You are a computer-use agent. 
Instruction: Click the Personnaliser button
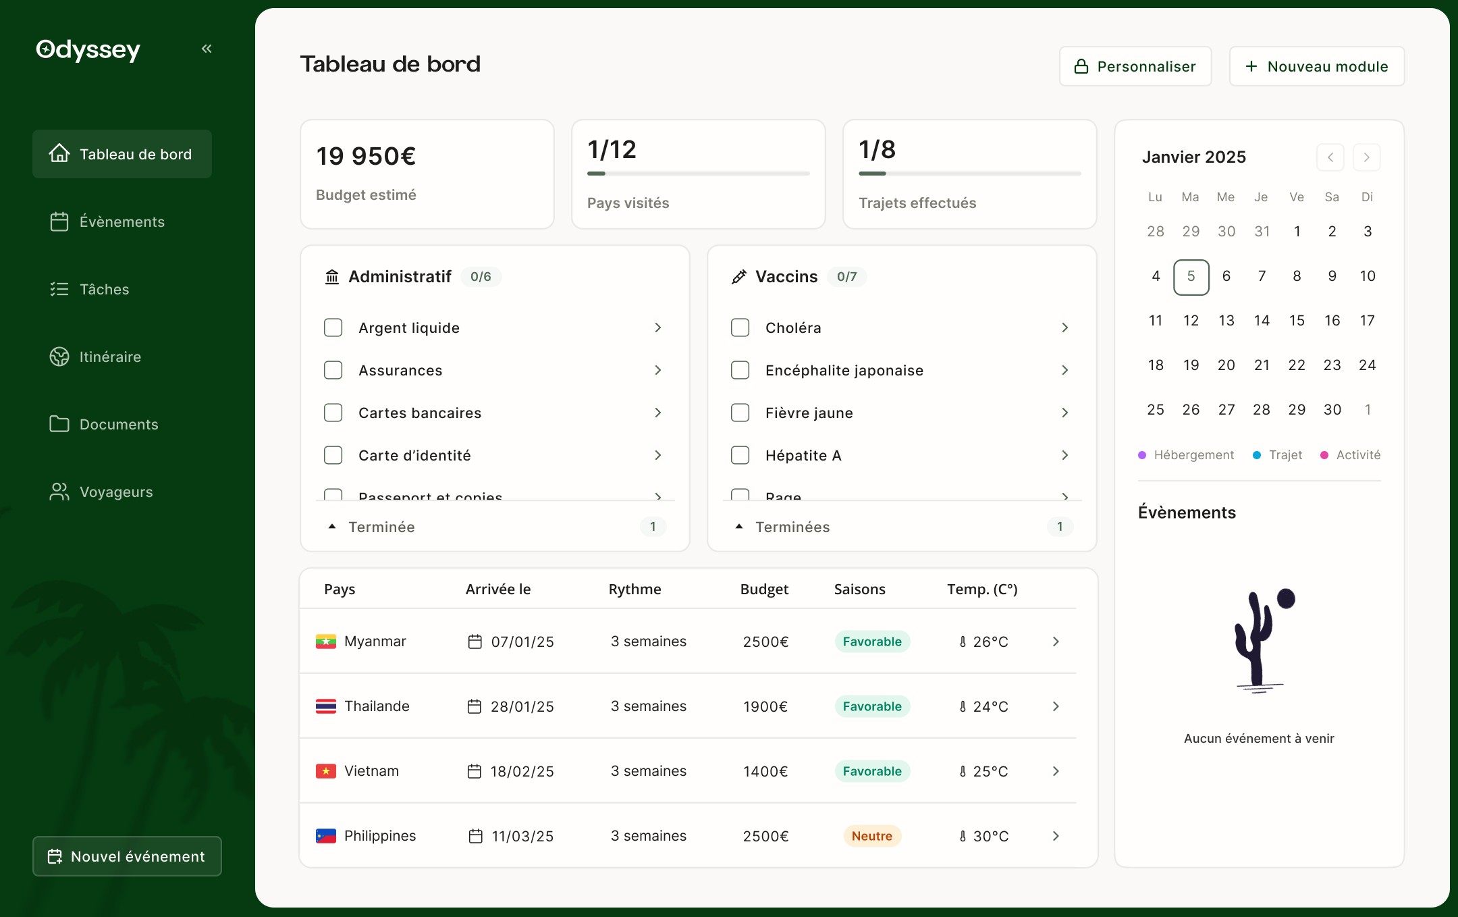tap(1135, 66)
